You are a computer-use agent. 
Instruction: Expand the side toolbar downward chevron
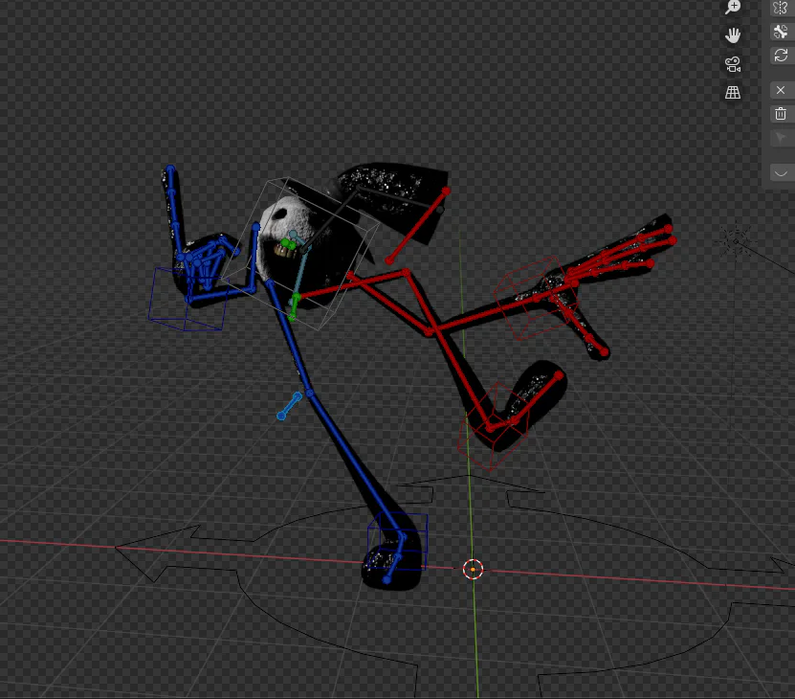coord(781,173)
